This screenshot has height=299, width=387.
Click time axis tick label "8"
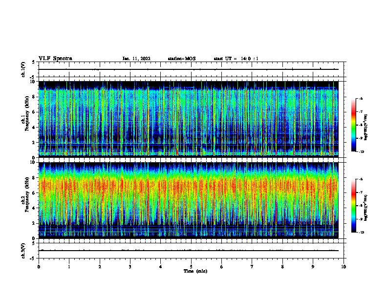[x=282, y=267]
